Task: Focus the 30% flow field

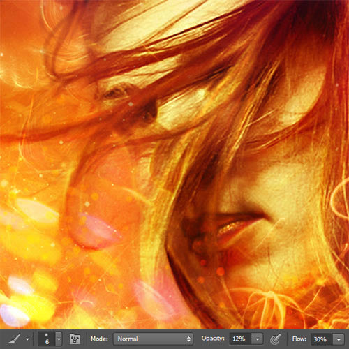Action: click(x=321, y=339)
